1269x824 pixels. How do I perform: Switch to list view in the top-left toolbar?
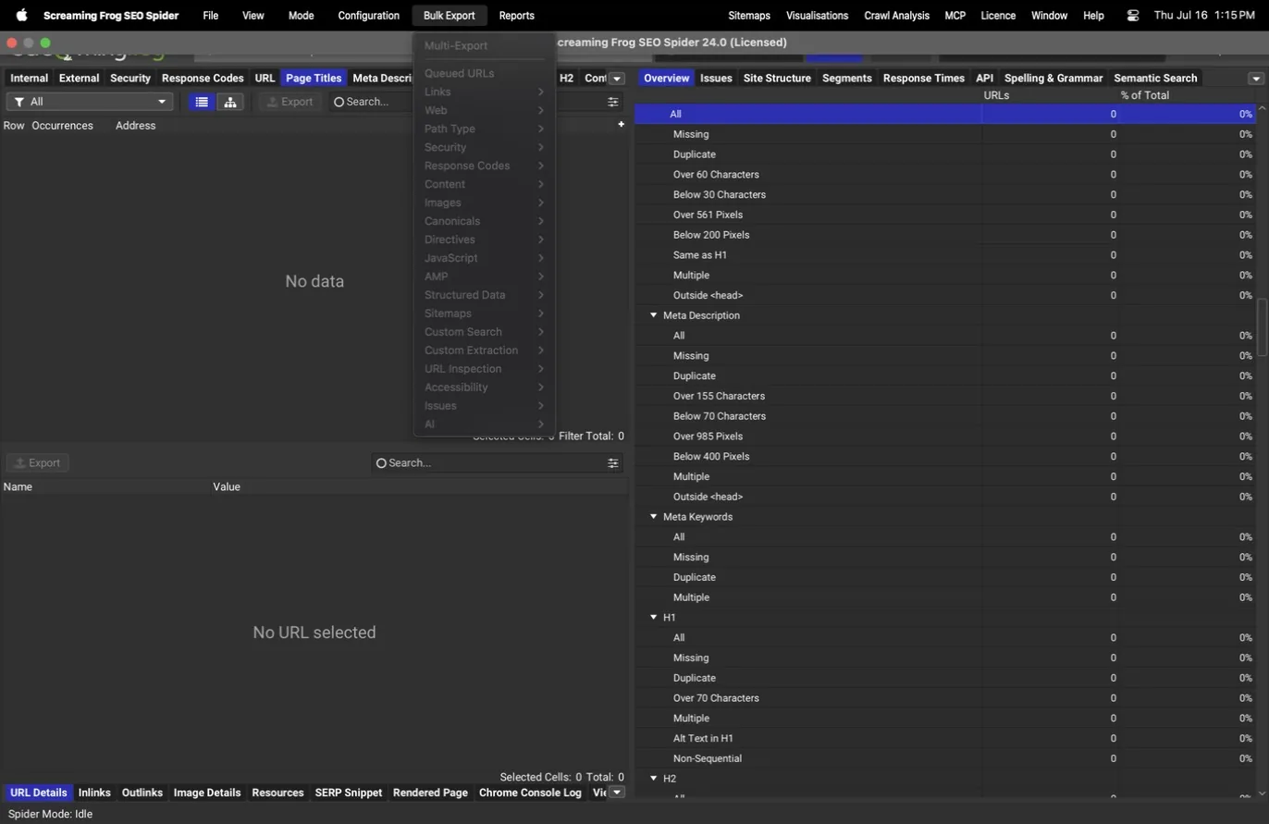[202, 102]
